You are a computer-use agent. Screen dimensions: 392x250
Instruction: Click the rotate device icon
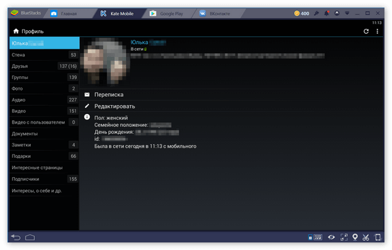[x=378, y=237]
